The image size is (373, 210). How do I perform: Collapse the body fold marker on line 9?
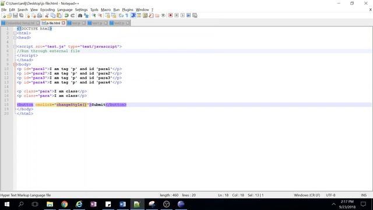tap(15, 65)
